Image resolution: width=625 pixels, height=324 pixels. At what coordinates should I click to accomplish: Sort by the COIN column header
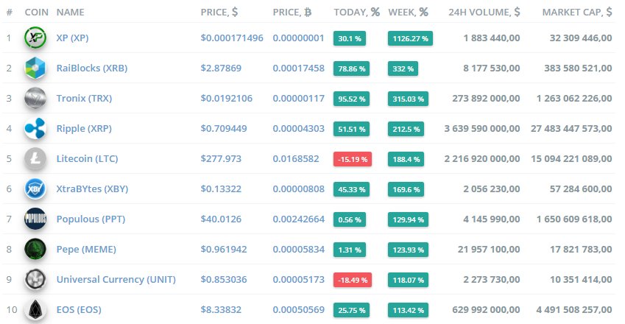[x=37, y=13]
